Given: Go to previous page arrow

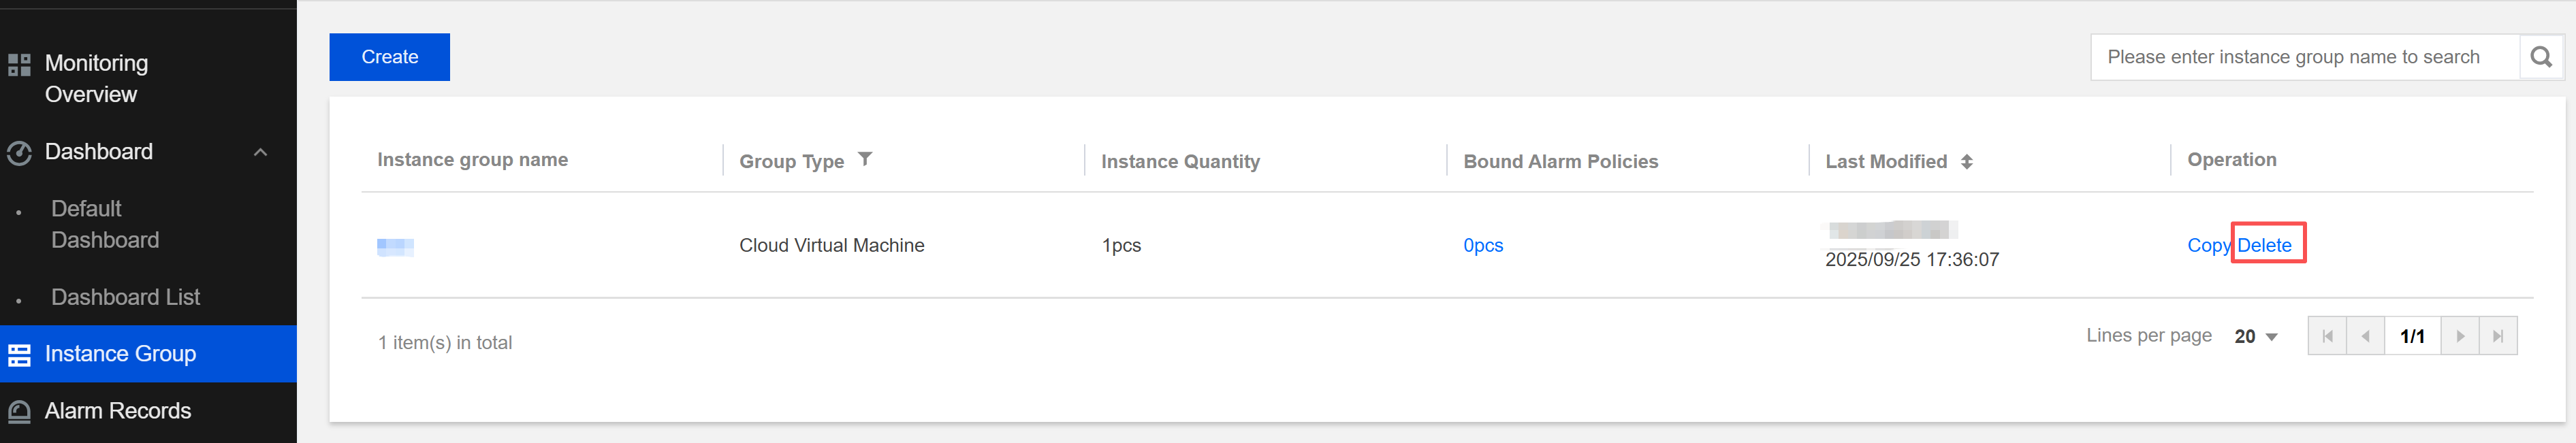Looking at the screenshot, I should coord(2365,336).
